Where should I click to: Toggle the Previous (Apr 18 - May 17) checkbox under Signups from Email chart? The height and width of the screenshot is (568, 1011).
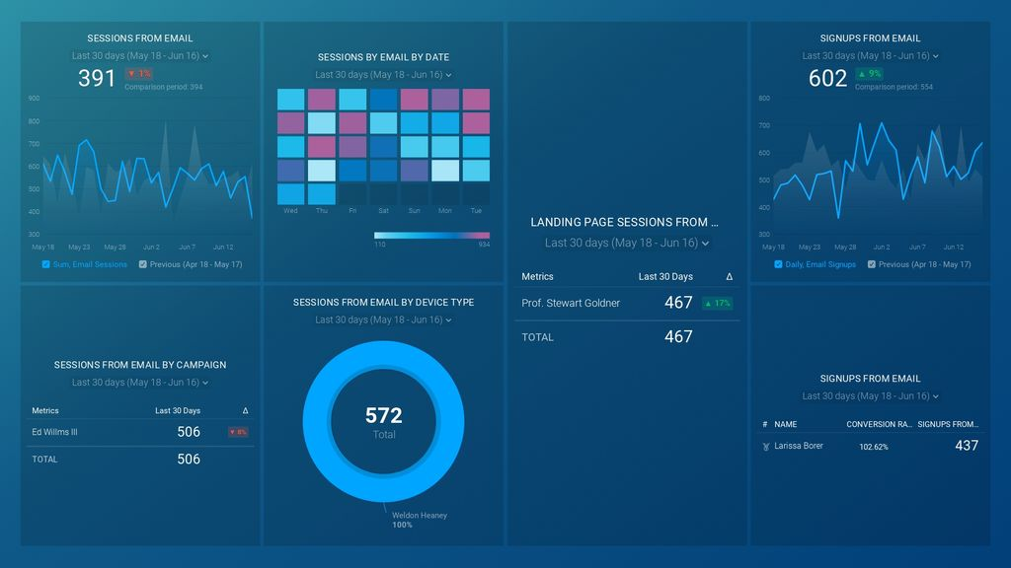pyautogui.click(x=871, y=264)
